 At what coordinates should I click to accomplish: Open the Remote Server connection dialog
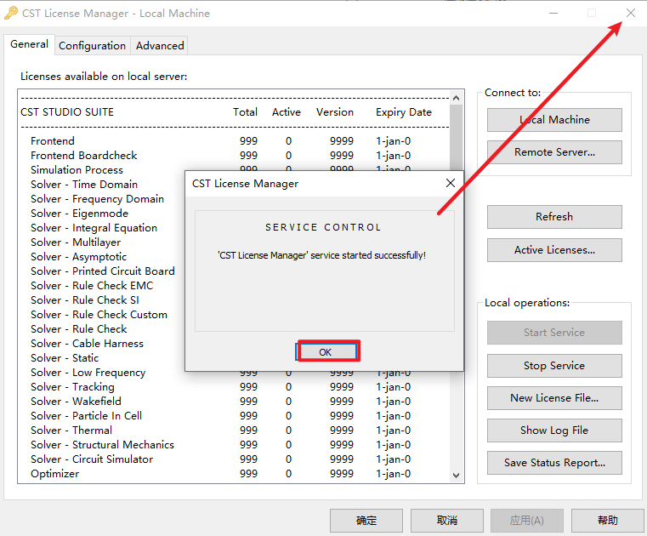coord(554,153)
